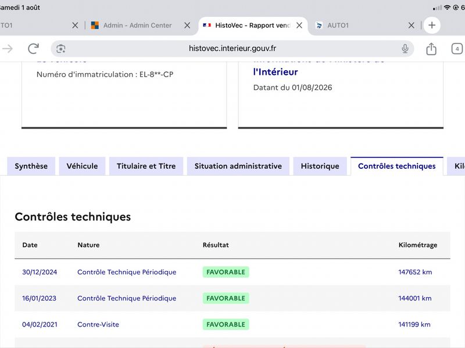Click the date 04/02/2021

[x=40, y=324]
